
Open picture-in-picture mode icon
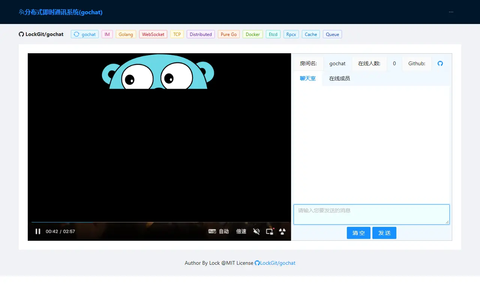point(270,231)
